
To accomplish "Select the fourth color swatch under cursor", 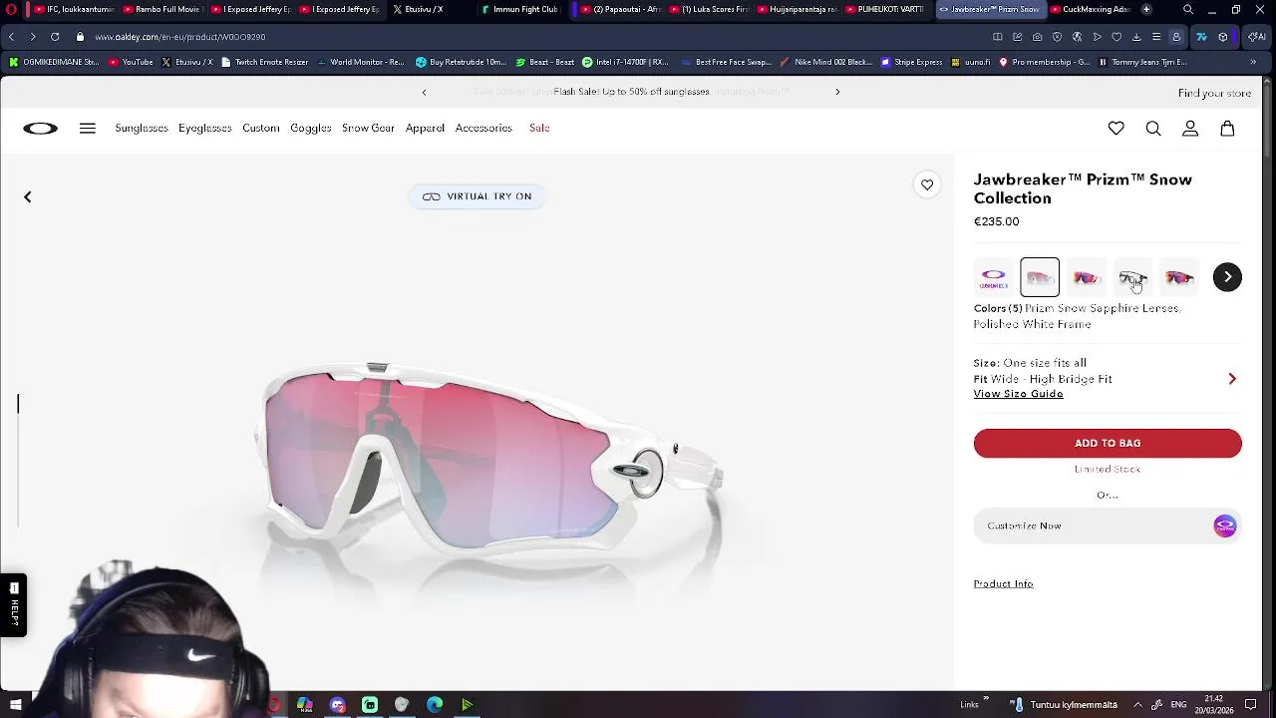I will click(x=1132, y=277).
